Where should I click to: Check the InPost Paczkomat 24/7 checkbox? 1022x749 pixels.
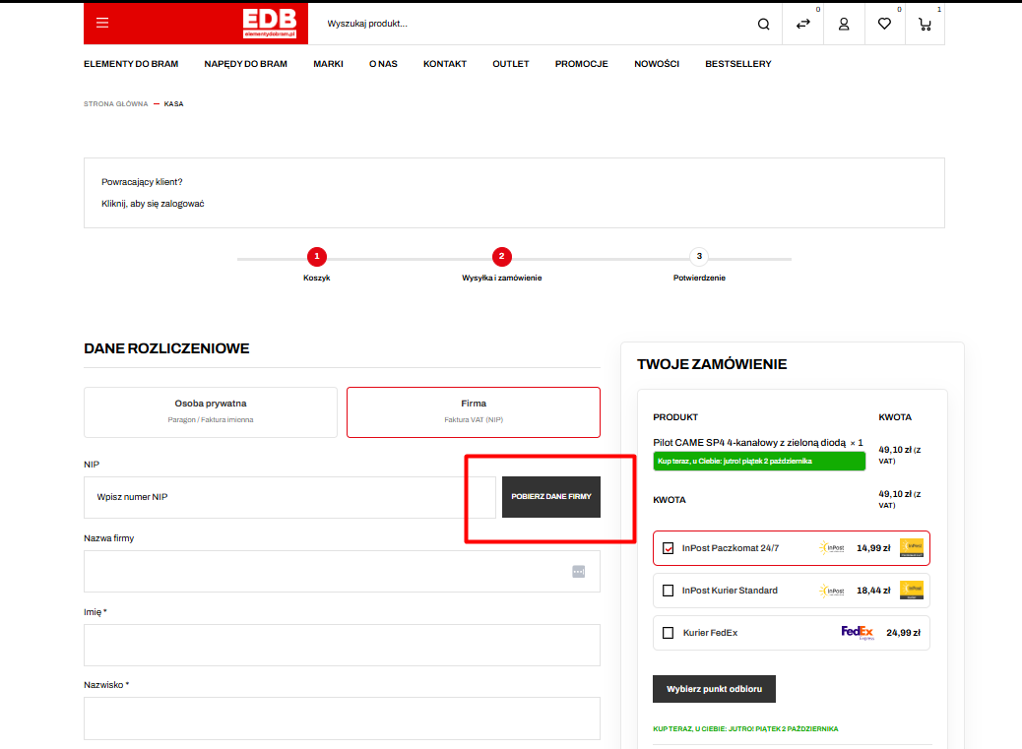tap(669, 548)
